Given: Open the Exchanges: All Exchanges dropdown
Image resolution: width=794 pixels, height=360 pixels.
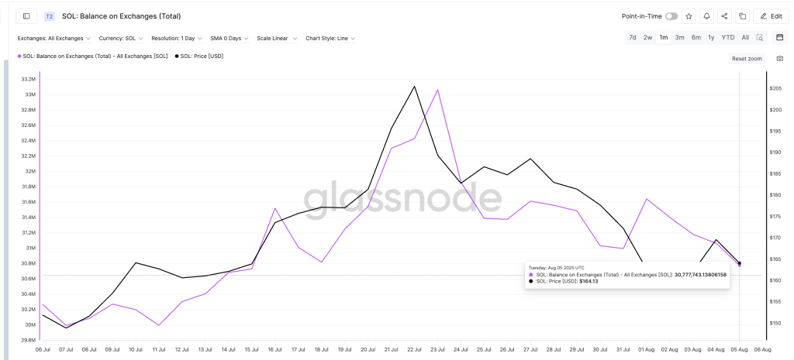Looking at the screenshot, I should [54, 38].
